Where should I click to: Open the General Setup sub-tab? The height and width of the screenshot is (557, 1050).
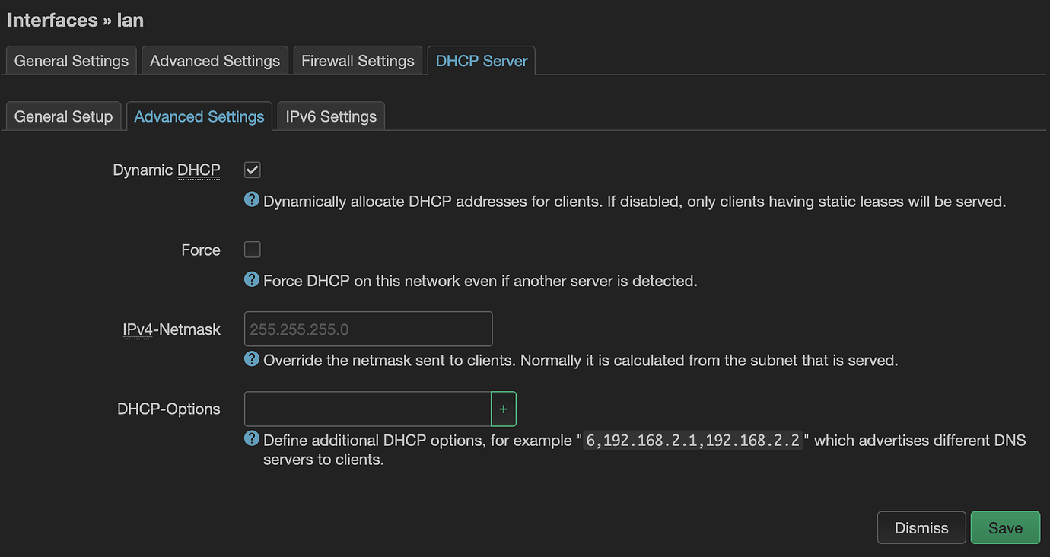tap(63, 116)
